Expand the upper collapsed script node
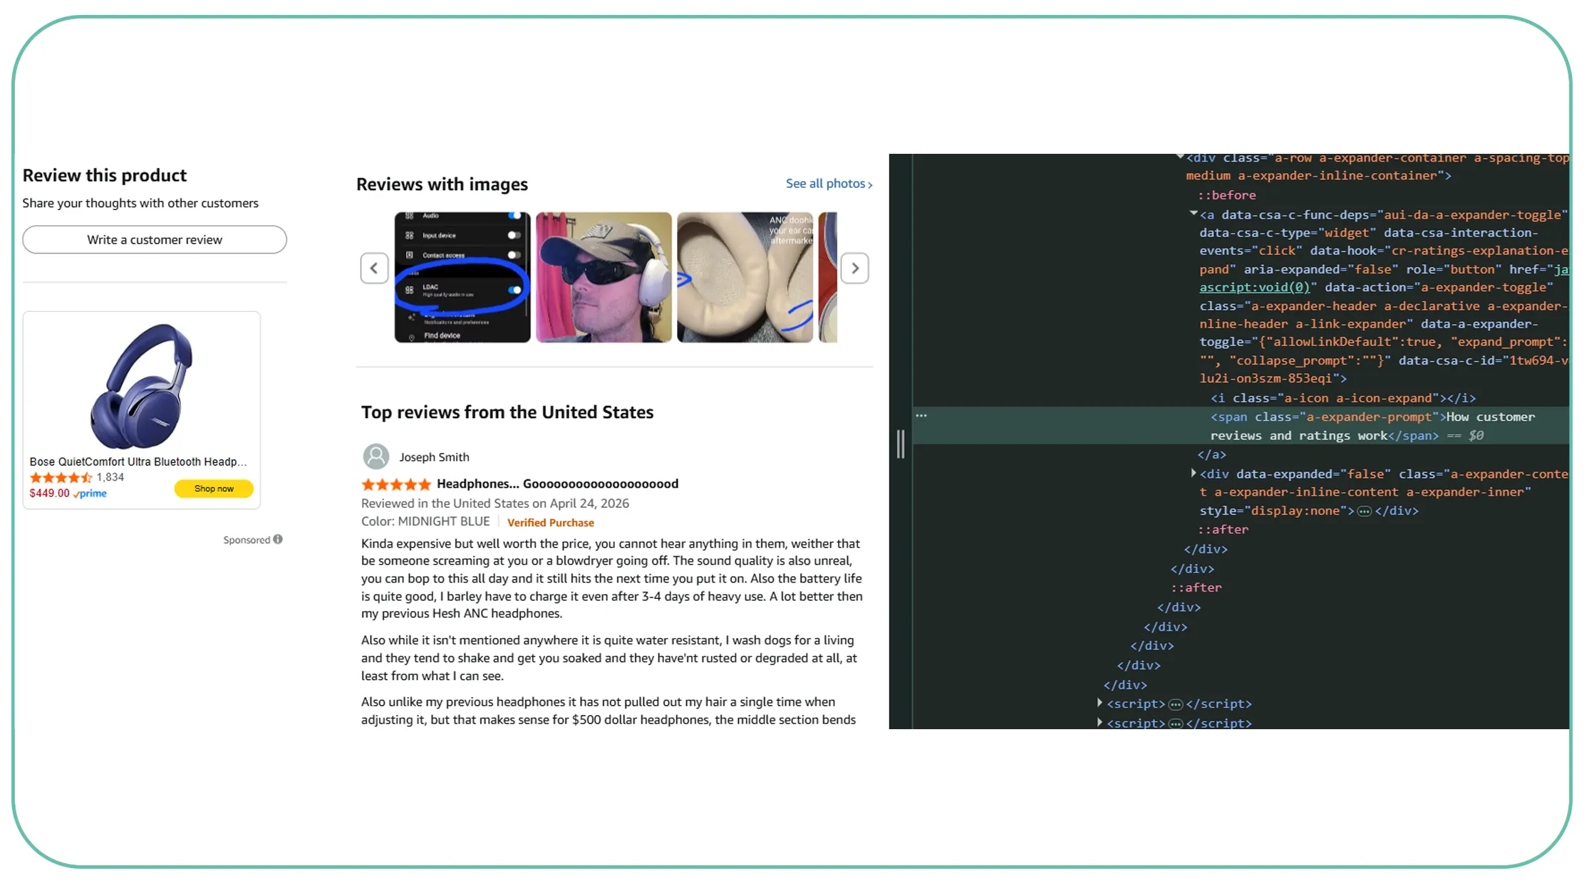The height and width of the screenshot is (883, 1584). tap(1099, 703)
